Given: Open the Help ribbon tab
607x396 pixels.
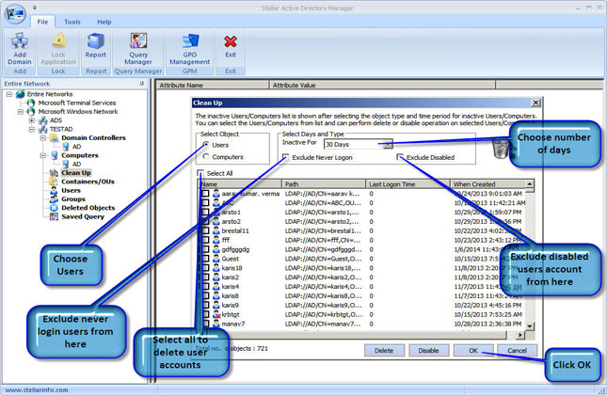Looking at the screenshot, I should click(x=104, y=22).
